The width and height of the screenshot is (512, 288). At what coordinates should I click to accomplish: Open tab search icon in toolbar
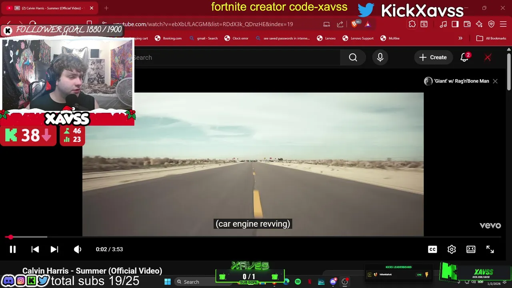pos(424,24)
